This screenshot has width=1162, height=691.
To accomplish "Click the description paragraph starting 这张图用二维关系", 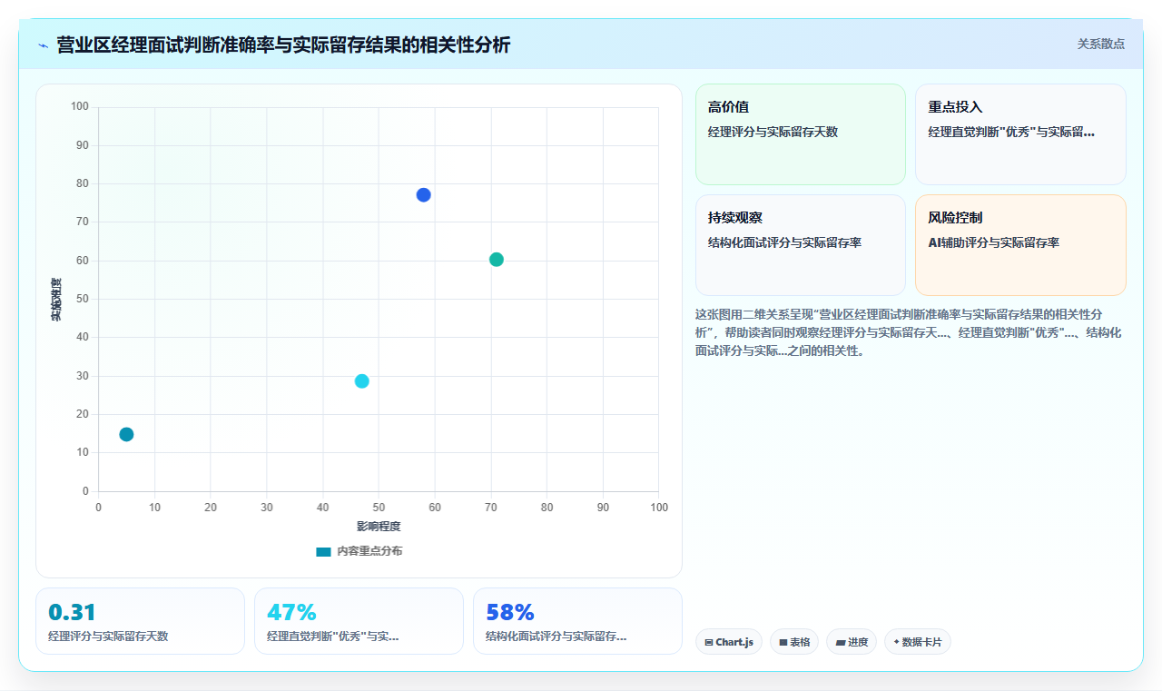I will point(908,332).
